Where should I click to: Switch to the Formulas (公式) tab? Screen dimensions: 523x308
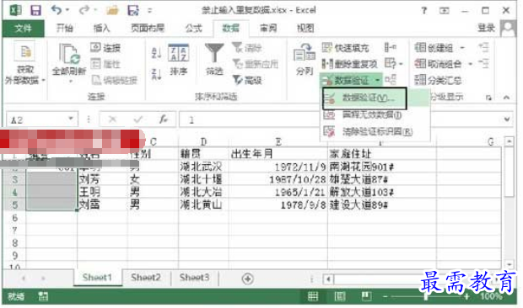[194, 29]
